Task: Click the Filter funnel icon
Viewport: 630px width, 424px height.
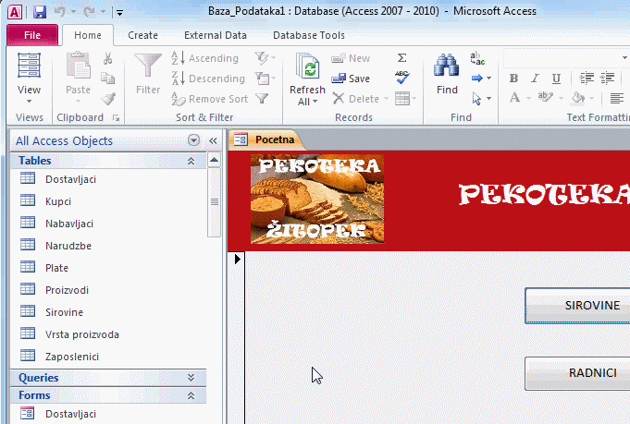Action: (148, 66)
